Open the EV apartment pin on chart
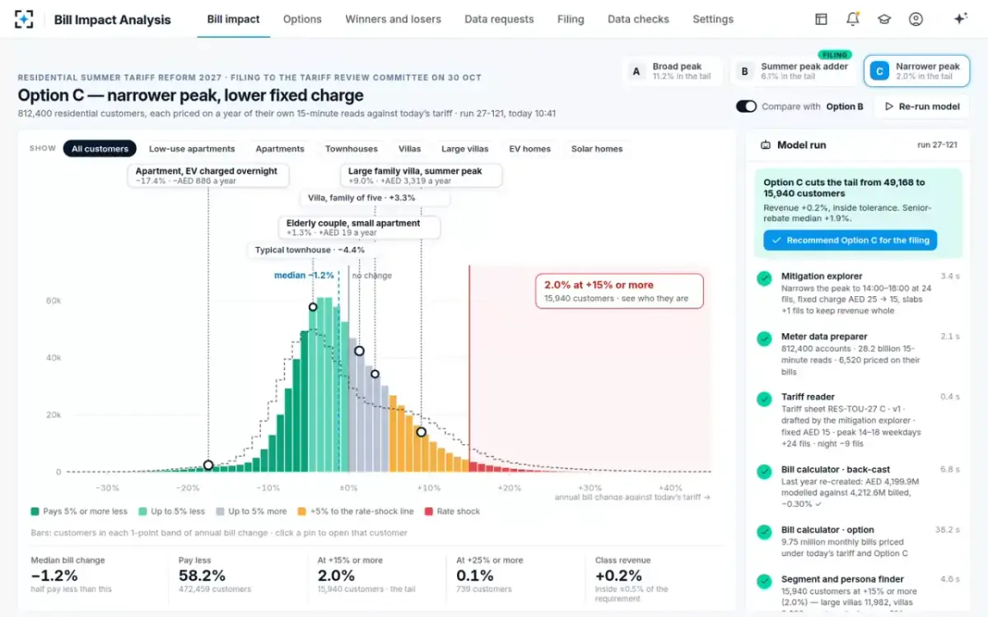This screenshot has height=617, width=988. (208, 465)
